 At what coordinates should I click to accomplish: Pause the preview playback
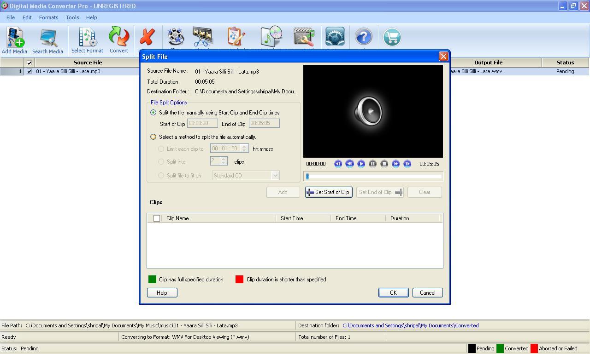tap(372, 164)
